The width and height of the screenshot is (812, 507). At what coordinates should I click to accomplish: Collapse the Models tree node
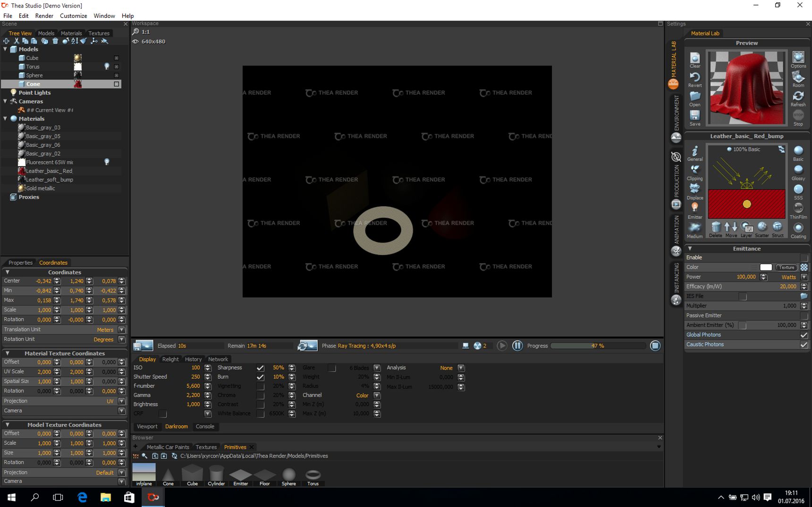(5, 49)
